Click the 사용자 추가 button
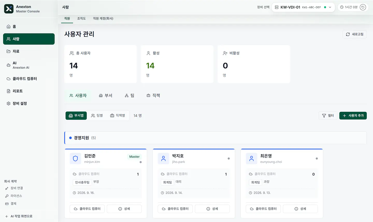373x222 pixels. pos(353,116)
